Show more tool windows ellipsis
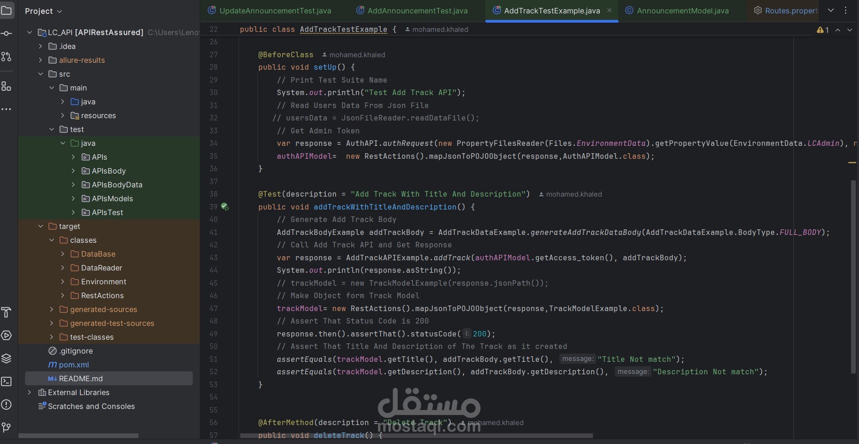859x444 pixels. tap(6, 109)
